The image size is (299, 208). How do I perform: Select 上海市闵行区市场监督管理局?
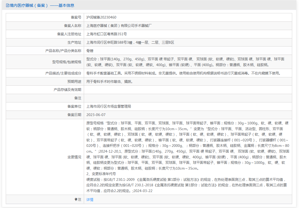click(109, 106)
